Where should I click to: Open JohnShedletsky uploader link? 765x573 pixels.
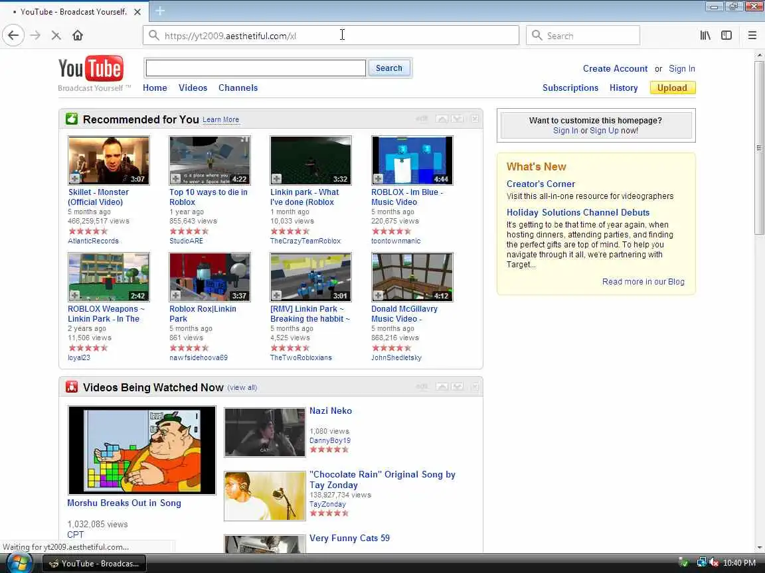point(396,357)
